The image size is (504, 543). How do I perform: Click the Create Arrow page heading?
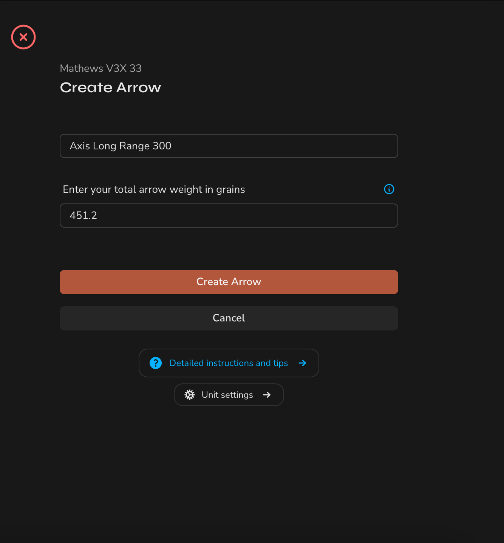coord(110,88)
